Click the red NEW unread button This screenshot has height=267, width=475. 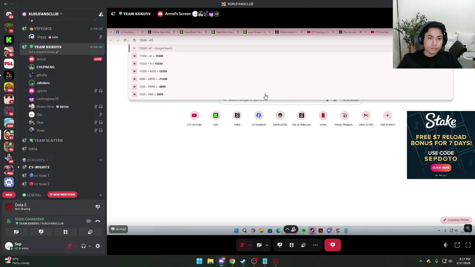9,195
